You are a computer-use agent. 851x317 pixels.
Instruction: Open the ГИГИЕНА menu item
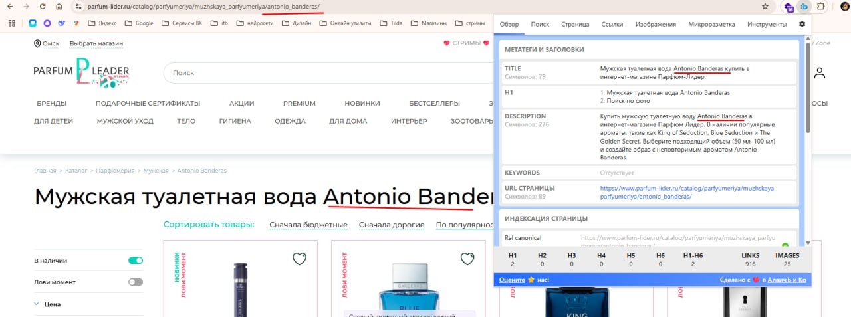coord(235,121)
